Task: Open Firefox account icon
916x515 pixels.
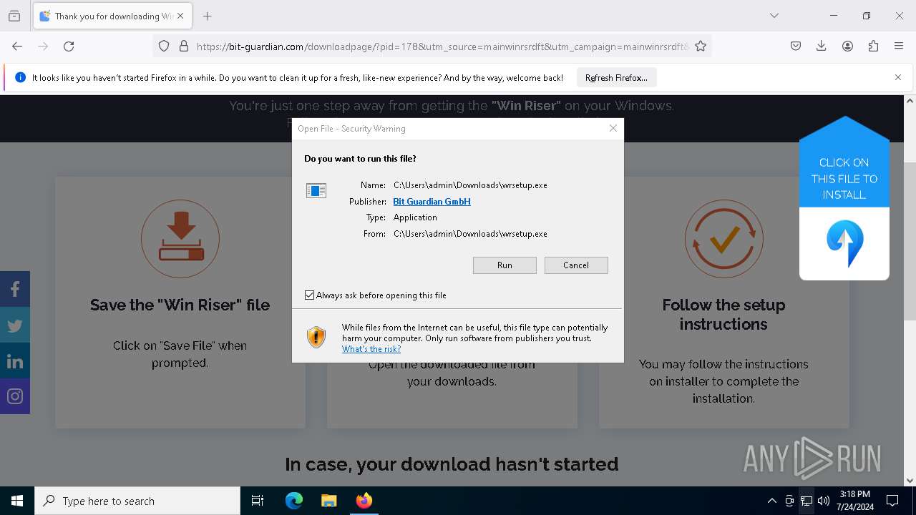Action: (x=847, y=46)
